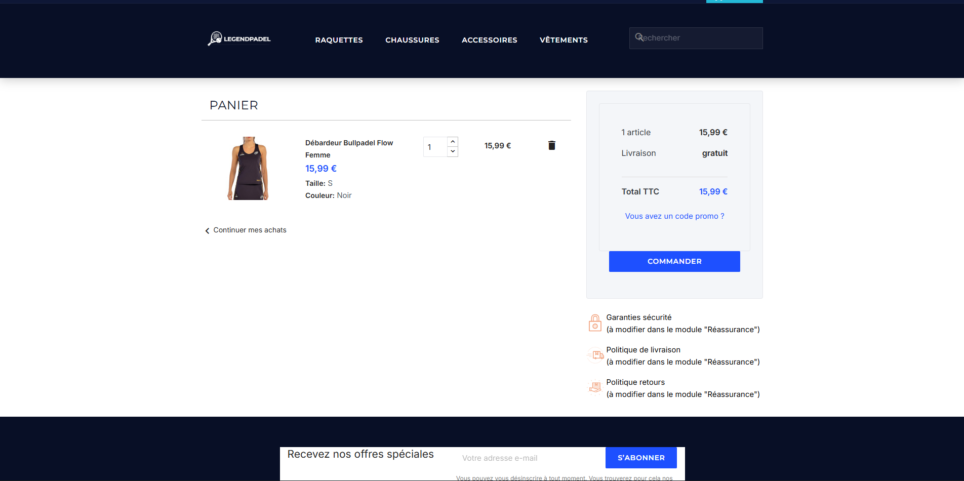
Task: Open the Accessoires menu
Action: tap(489, 40)
